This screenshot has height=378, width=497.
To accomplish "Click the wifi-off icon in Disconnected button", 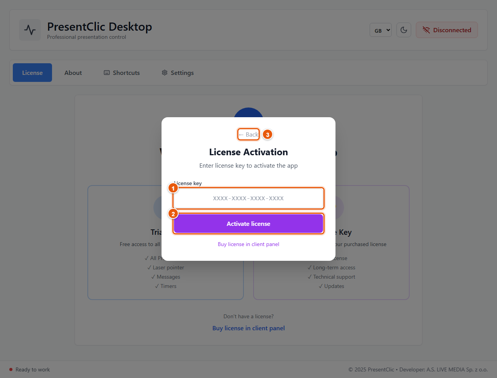I will 426,30.
